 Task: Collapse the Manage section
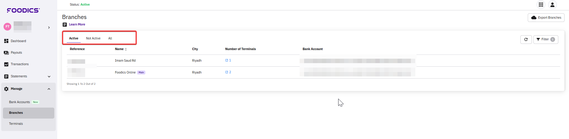(49, 89)
